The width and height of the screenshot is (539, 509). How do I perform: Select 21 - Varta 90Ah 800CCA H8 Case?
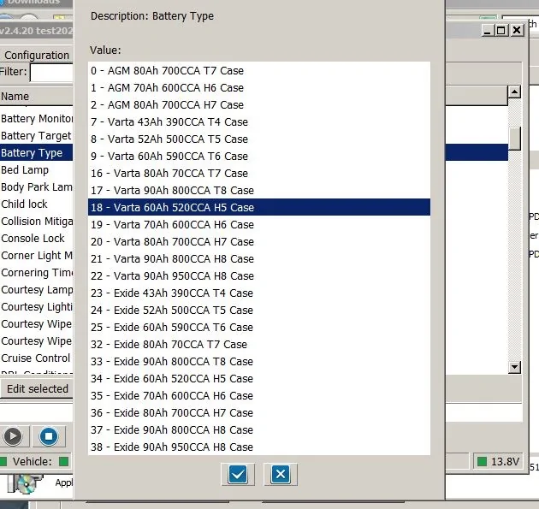pos(259,259)
